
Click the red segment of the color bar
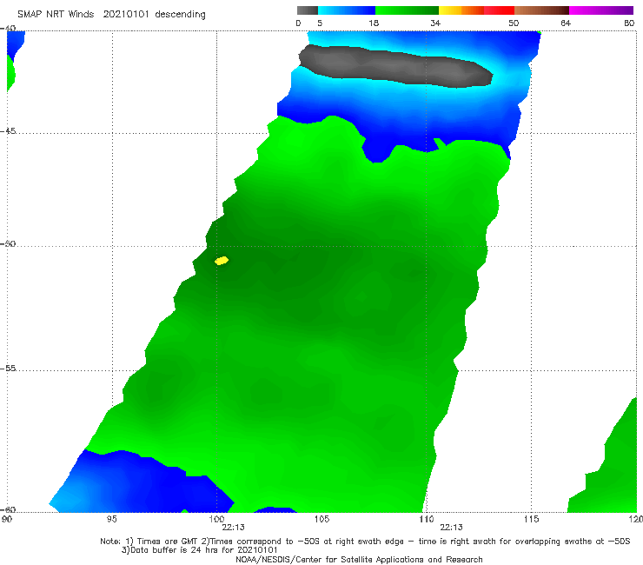tap(499, 10)
